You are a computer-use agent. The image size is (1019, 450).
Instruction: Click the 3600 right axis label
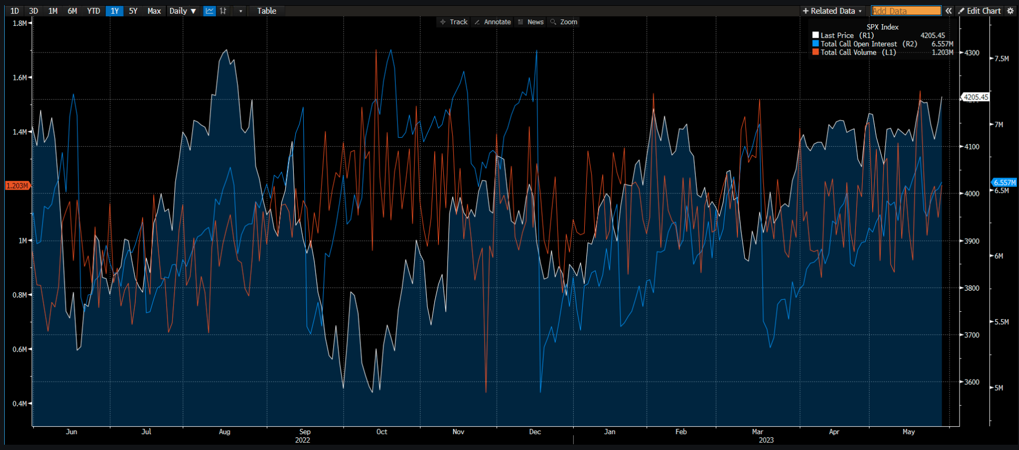tap(972, 382)
